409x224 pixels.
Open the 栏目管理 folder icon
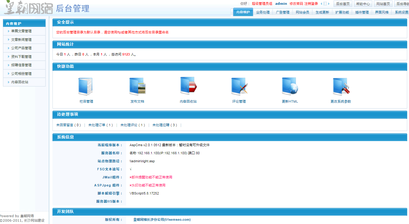[x=86, y=86]
